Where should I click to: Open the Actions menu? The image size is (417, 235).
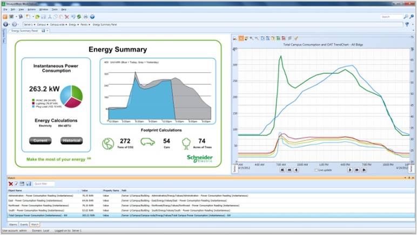pyautogui.click(x=32, y=10)
